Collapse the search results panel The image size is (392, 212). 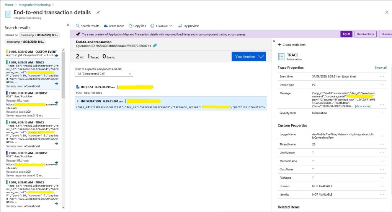pos(68,25)
